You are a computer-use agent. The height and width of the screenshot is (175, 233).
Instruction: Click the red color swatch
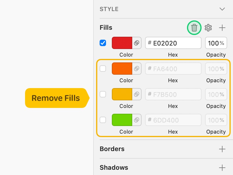(x=122, y=43)
